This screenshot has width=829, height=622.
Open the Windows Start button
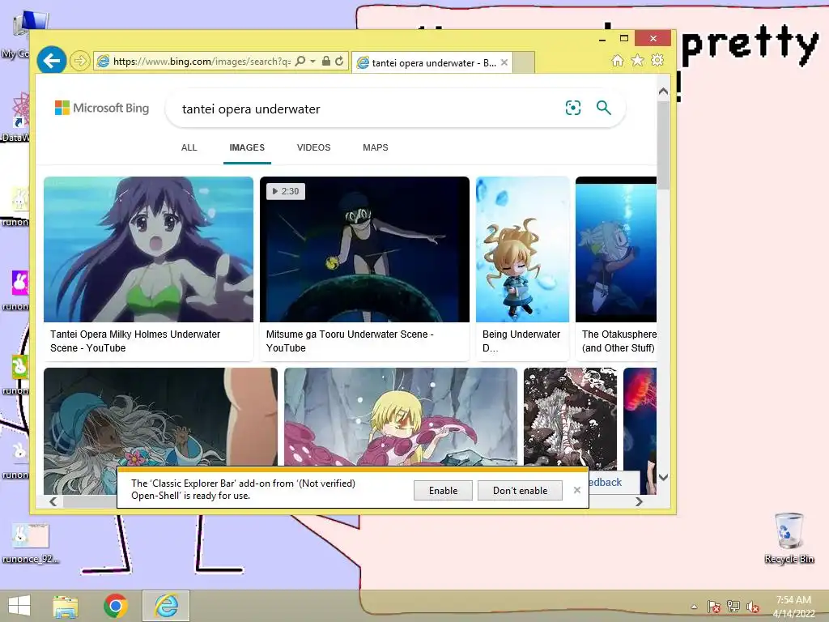click(19, 606)
